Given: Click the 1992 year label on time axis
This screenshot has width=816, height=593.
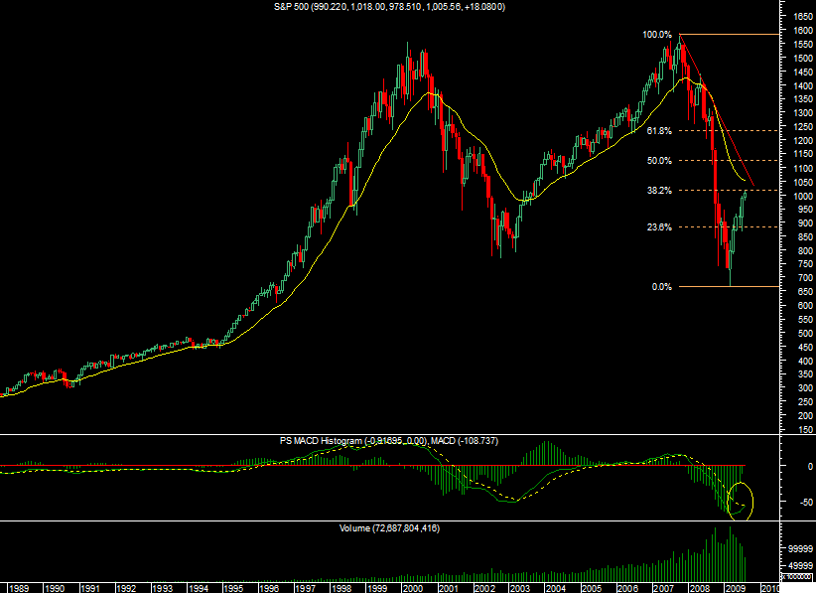Looking at the screenshot, I should point(126,588).
